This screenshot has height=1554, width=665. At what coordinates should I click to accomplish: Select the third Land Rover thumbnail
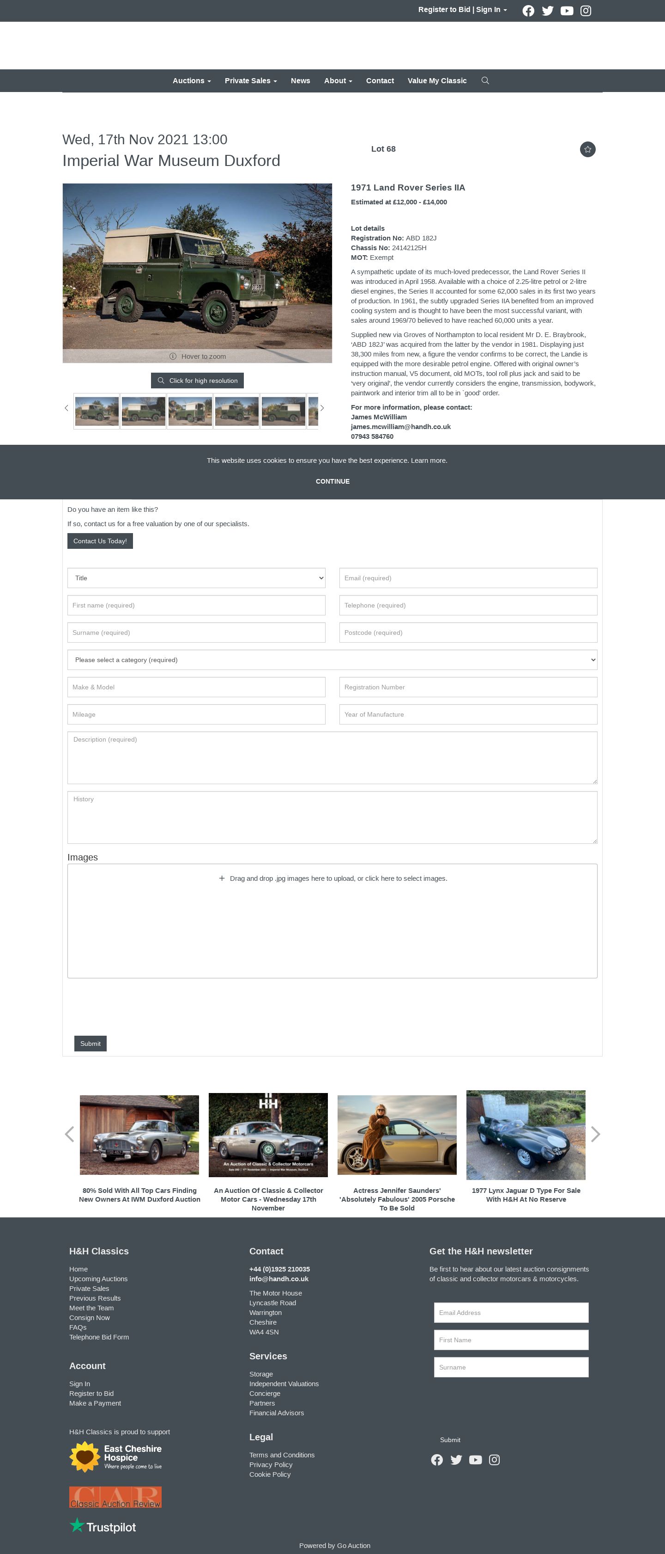[x=190, y=411]
